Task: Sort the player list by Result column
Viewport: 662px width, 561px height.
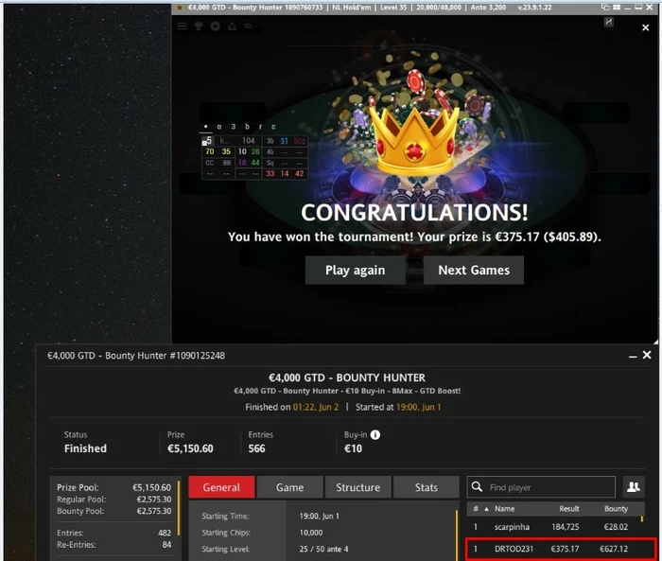Action: (569, 509)
